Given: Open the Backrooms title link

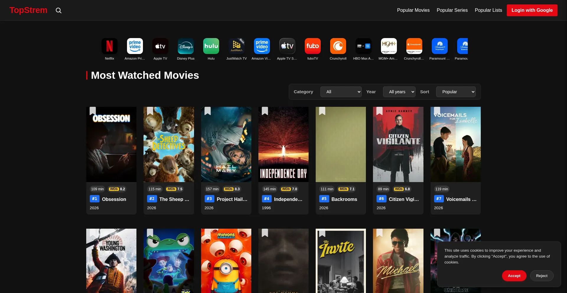Looking at the screenshot, I should [x=344, y=199].
